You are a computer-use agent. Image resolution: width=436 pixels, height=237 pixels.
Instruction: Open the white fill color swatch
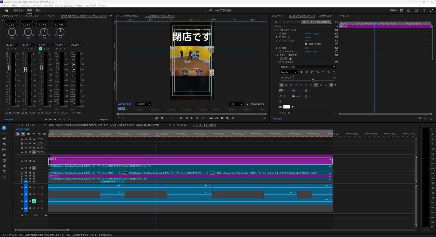287,107
